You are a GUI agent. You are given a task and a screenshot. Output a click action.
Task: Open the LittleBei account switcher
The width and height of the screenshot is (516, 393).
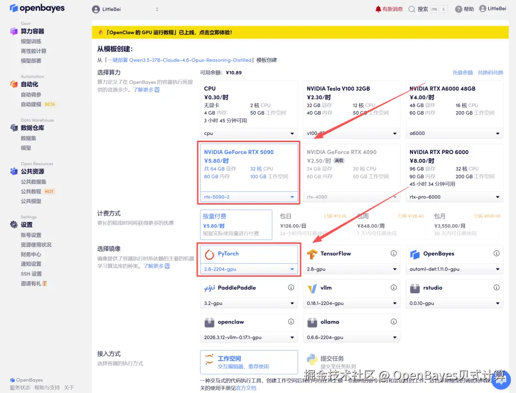point(125,9)
